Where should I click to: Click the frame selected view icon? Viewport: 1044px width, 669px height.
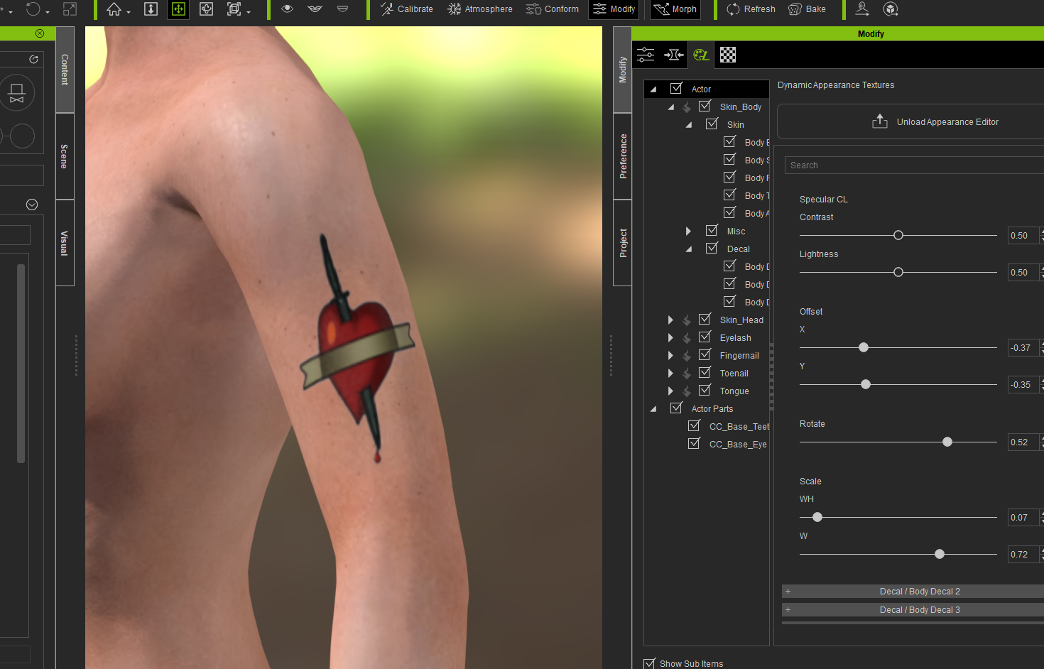(234, 9)
